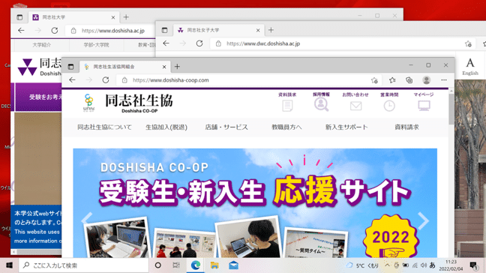Image resolution: width=486 pixels, height=273 pixels.
Task: Open clock showing 11:23 2022/02/04
Action: [x=451, y=265]
